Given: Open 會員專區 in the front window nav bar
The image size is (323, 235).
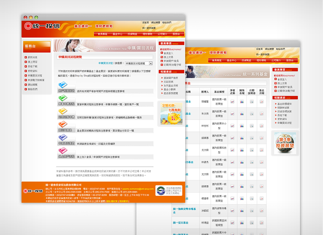Looking at the screenshot, I should 102,34.
